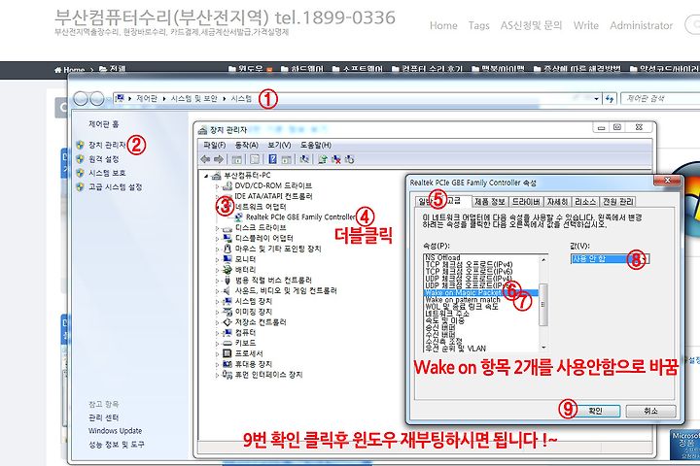The width and height of the screenshot is (700, 466).
Task: Click the 취소 button in properties dialog
Action: coord(650,411)
